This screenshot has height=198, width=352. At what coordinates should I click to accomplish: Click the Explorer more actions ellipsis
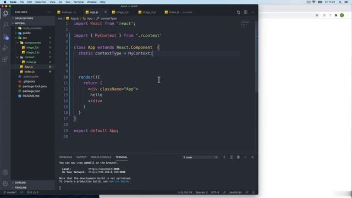point(49,12)
